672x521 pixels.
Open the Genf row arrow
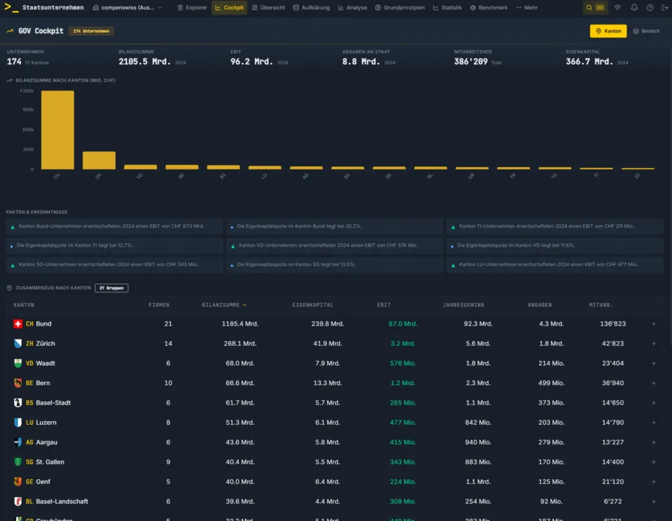pos(654,482)
